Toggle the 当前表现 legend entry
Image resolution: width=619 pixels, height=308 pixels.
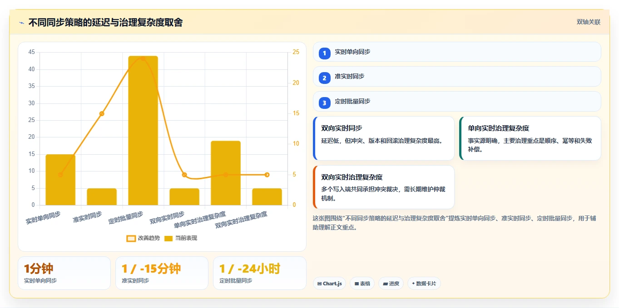tap(181, 238)
